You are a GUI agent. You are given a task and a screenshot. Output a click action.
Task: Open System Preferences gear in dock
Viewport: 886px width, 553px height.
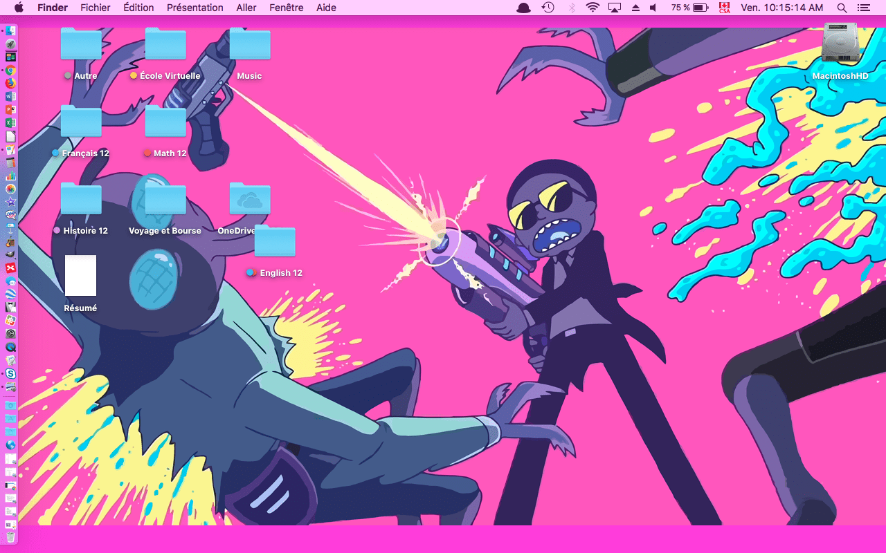point(10,332)
